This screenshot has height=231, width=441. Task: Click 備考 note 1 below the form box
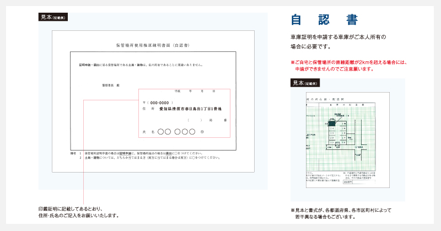click(136, 153)
